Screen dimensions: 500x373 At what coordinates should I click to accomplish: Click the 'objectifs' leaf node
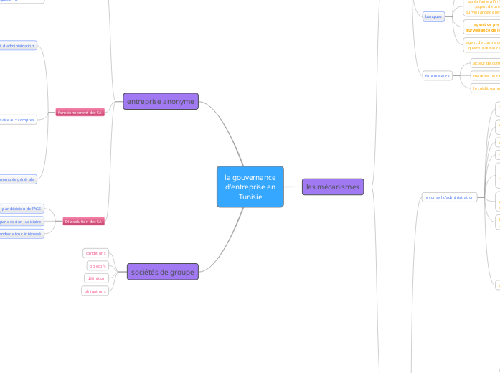click(x=98, y=265)
